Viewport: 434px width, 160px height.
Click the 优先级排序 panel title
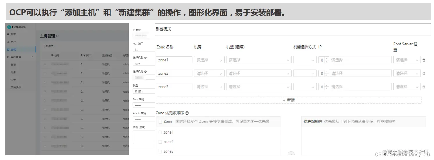pyautogui.click(x=313, y=122)
